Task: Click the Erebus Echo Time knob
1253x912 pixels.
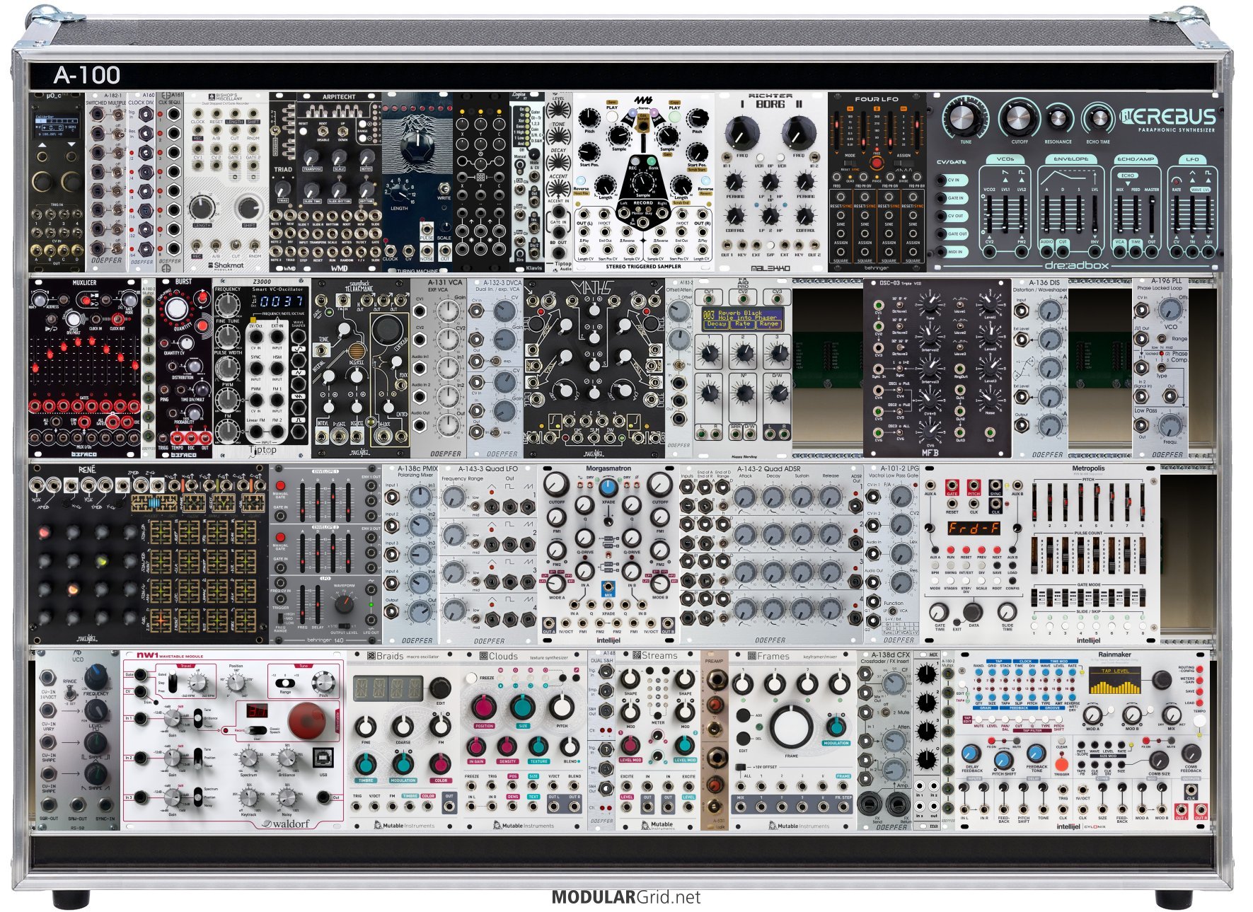Action: click(x=1099, y=117)
